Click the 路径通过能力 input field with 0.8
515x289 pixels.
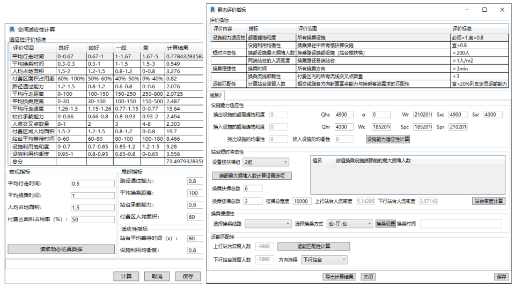coord(195,181)
